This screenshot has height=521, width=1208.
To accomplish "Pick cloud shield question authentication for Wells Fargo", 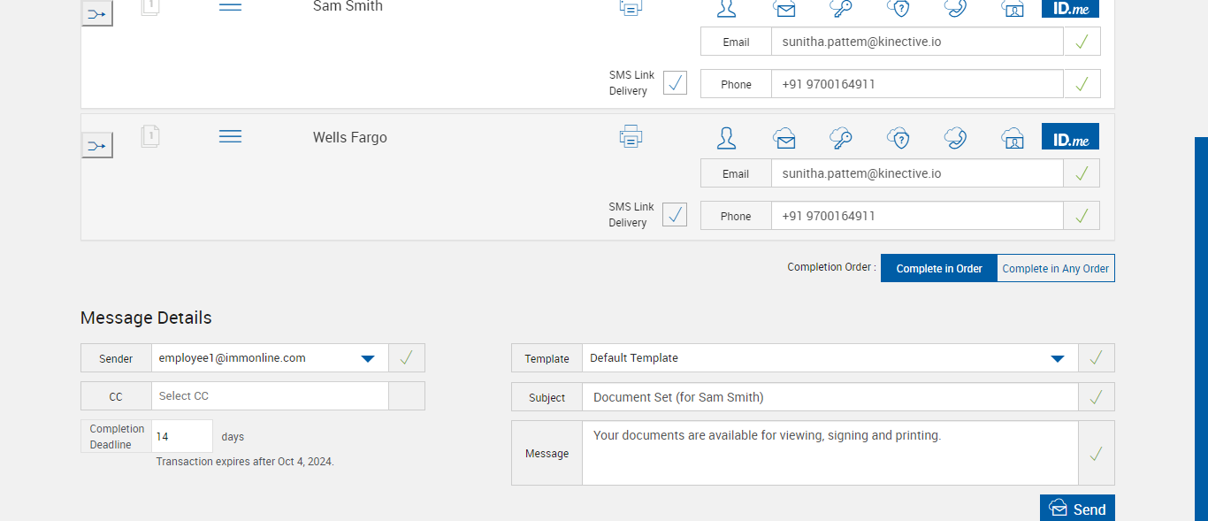I will pos(898,138).
